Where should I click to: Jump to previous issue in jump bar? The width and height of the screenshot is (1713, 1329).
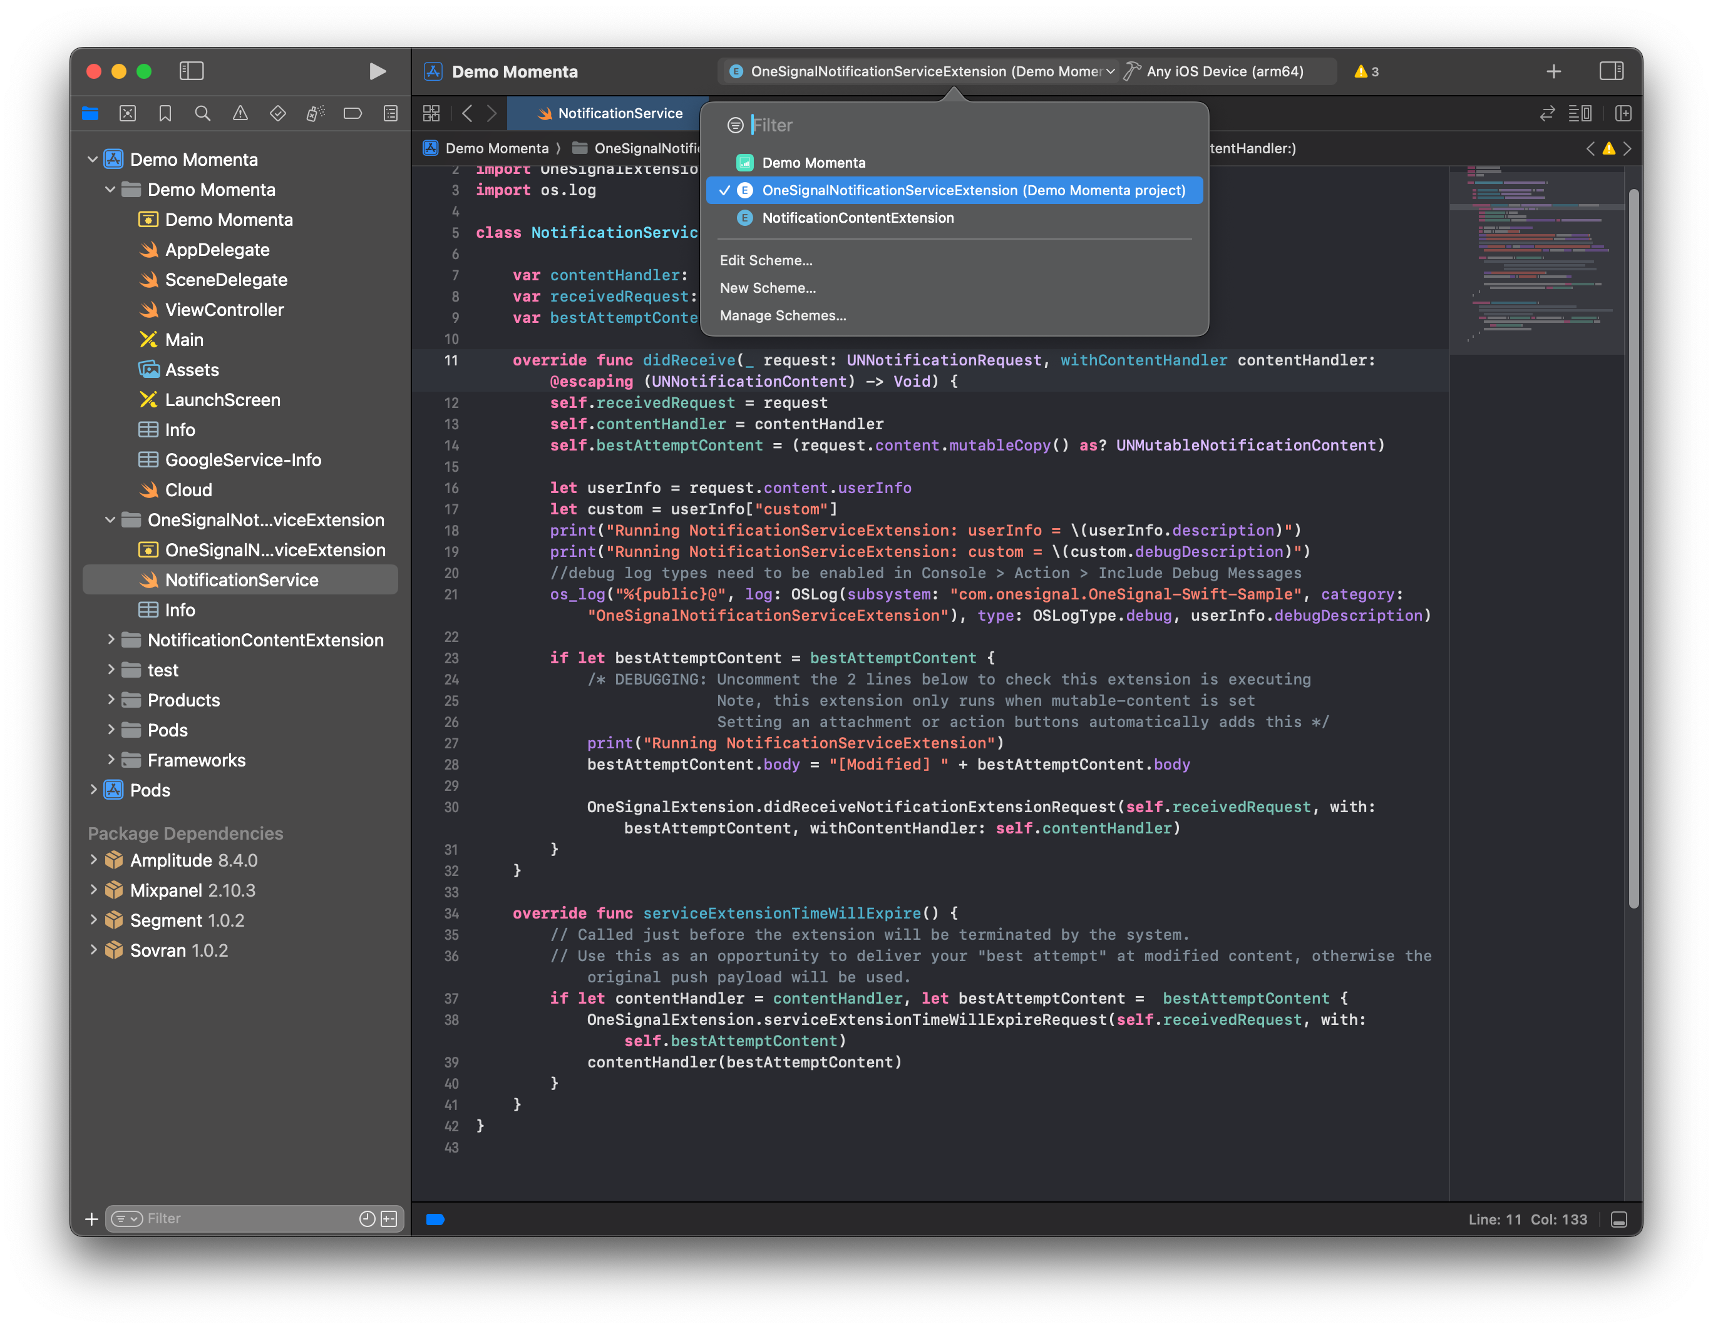click(1591, 148)
